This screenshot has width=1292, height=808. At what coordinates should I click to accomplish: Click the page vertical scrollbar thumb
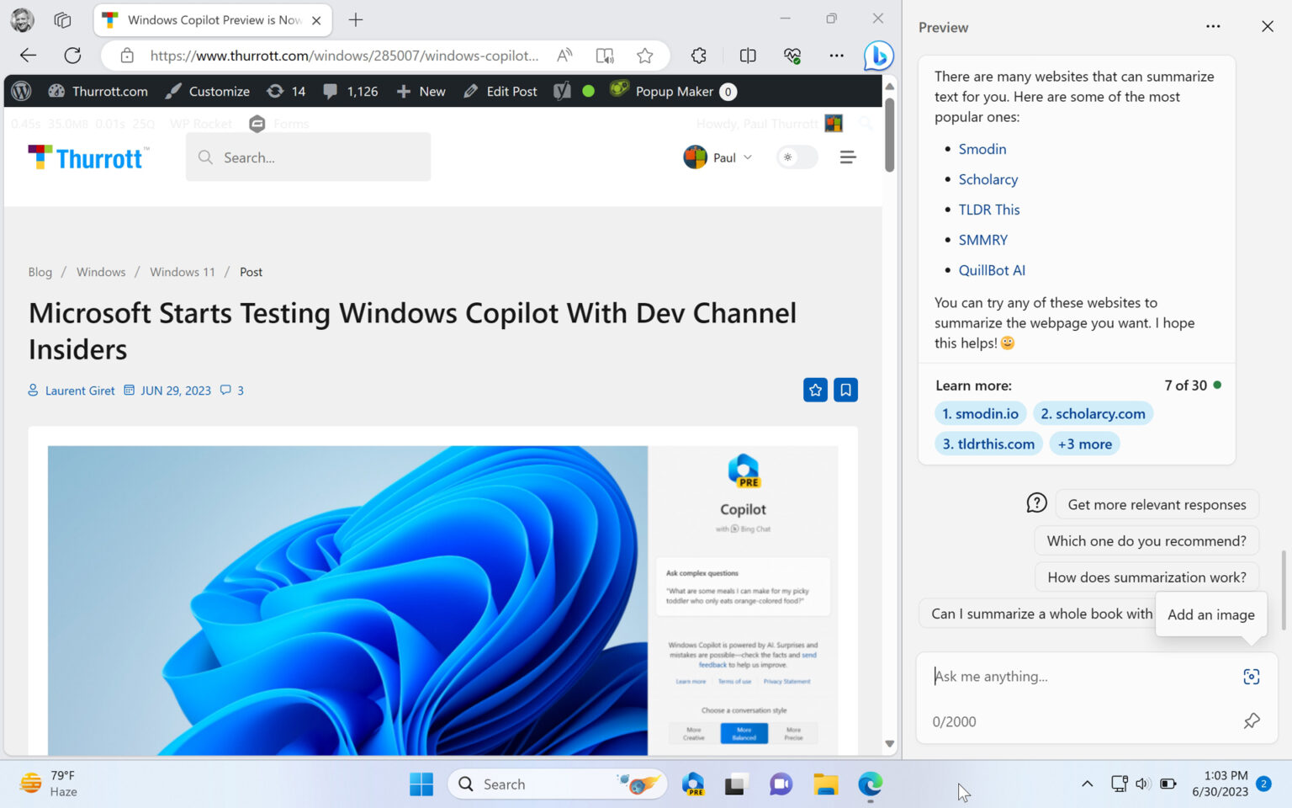pos(889,135)
